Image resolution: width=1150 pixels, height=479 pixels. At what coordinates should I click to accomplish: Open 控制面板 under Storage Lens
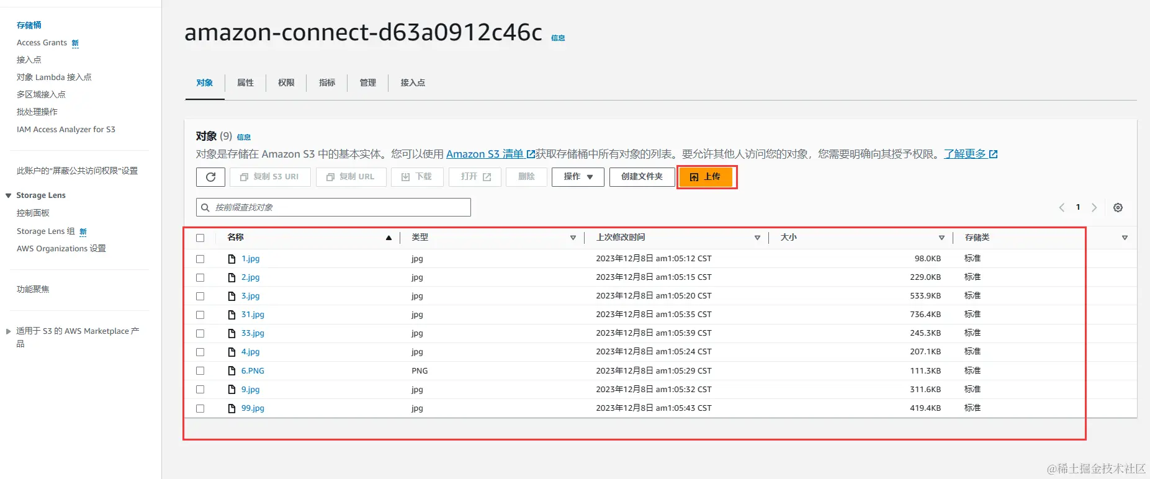(33, 213)
